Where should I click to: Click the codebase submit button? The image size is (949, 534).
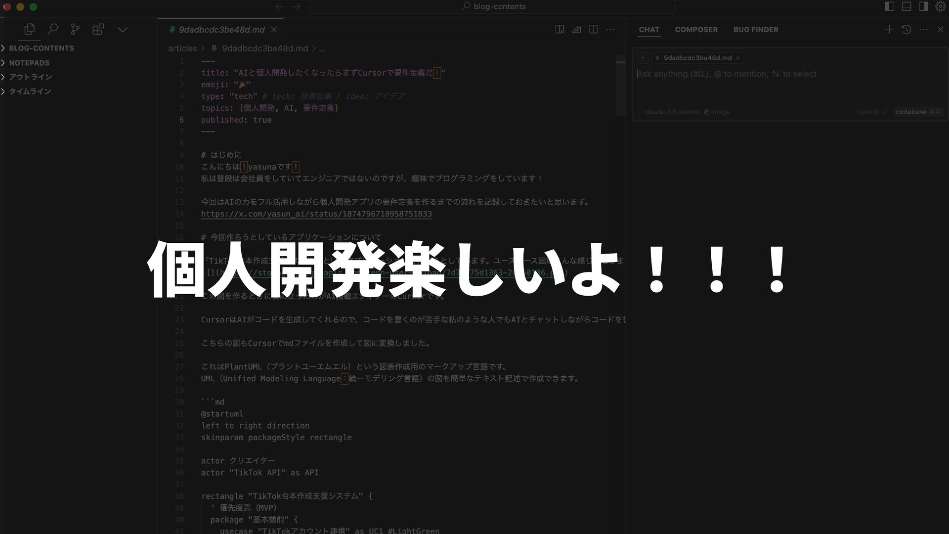[918, 112]
